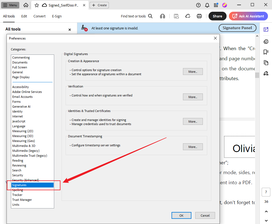Activate the Read Aloud headphones icon
Screen dimensions: 272x224
pos(163,16)
